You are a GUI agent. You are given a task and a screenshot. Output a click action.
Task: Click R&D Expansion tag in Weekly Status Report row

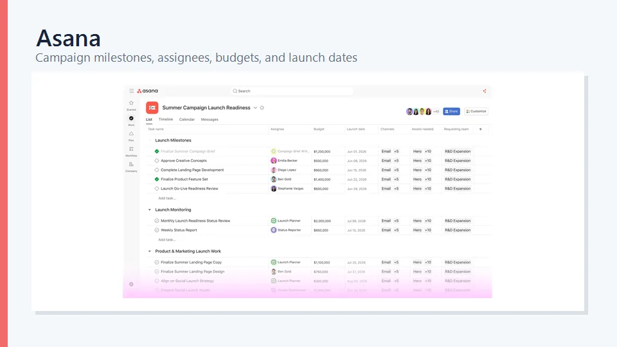tap(458, 230)
